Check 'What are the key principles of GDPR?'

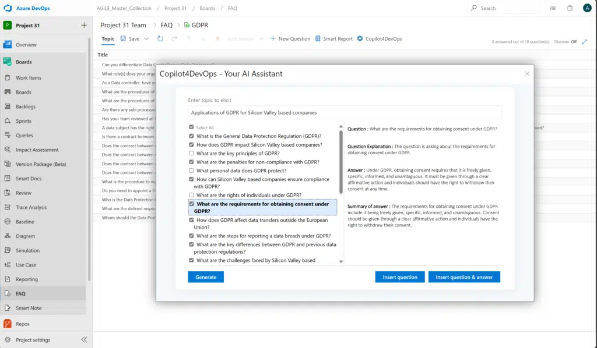click(x=192, y=154)
